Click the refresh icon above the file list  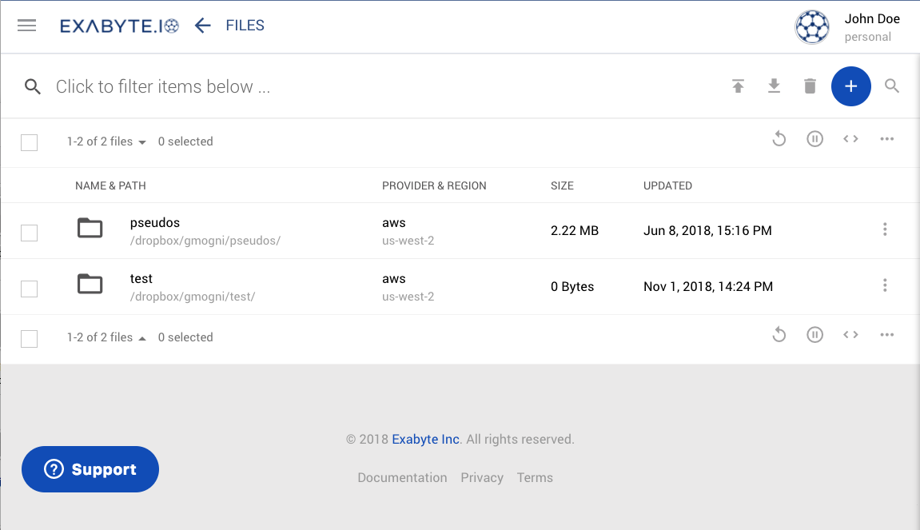click(779, 138)
